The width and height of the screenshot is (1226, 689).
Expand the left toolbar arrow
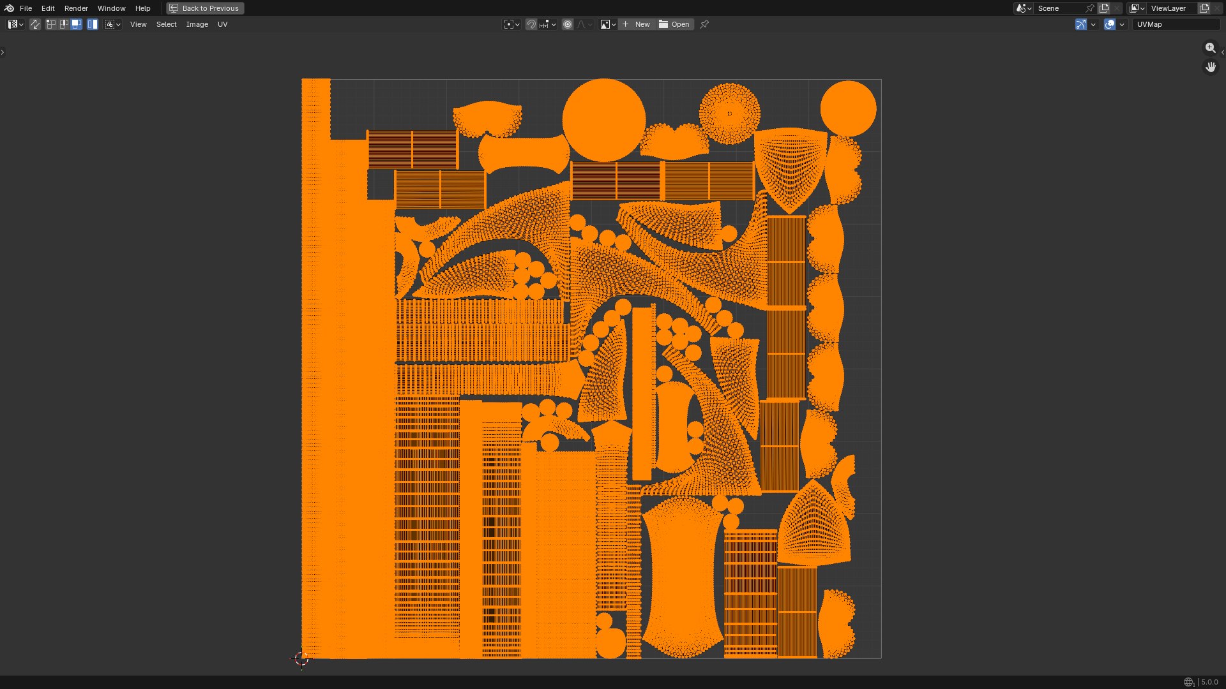coord(3,52)
